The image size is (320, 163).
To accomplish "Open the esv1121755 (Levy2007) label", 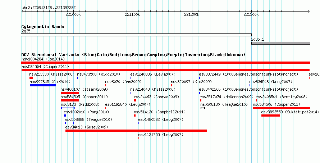I will pyautogui.click(x=161, y=135).
